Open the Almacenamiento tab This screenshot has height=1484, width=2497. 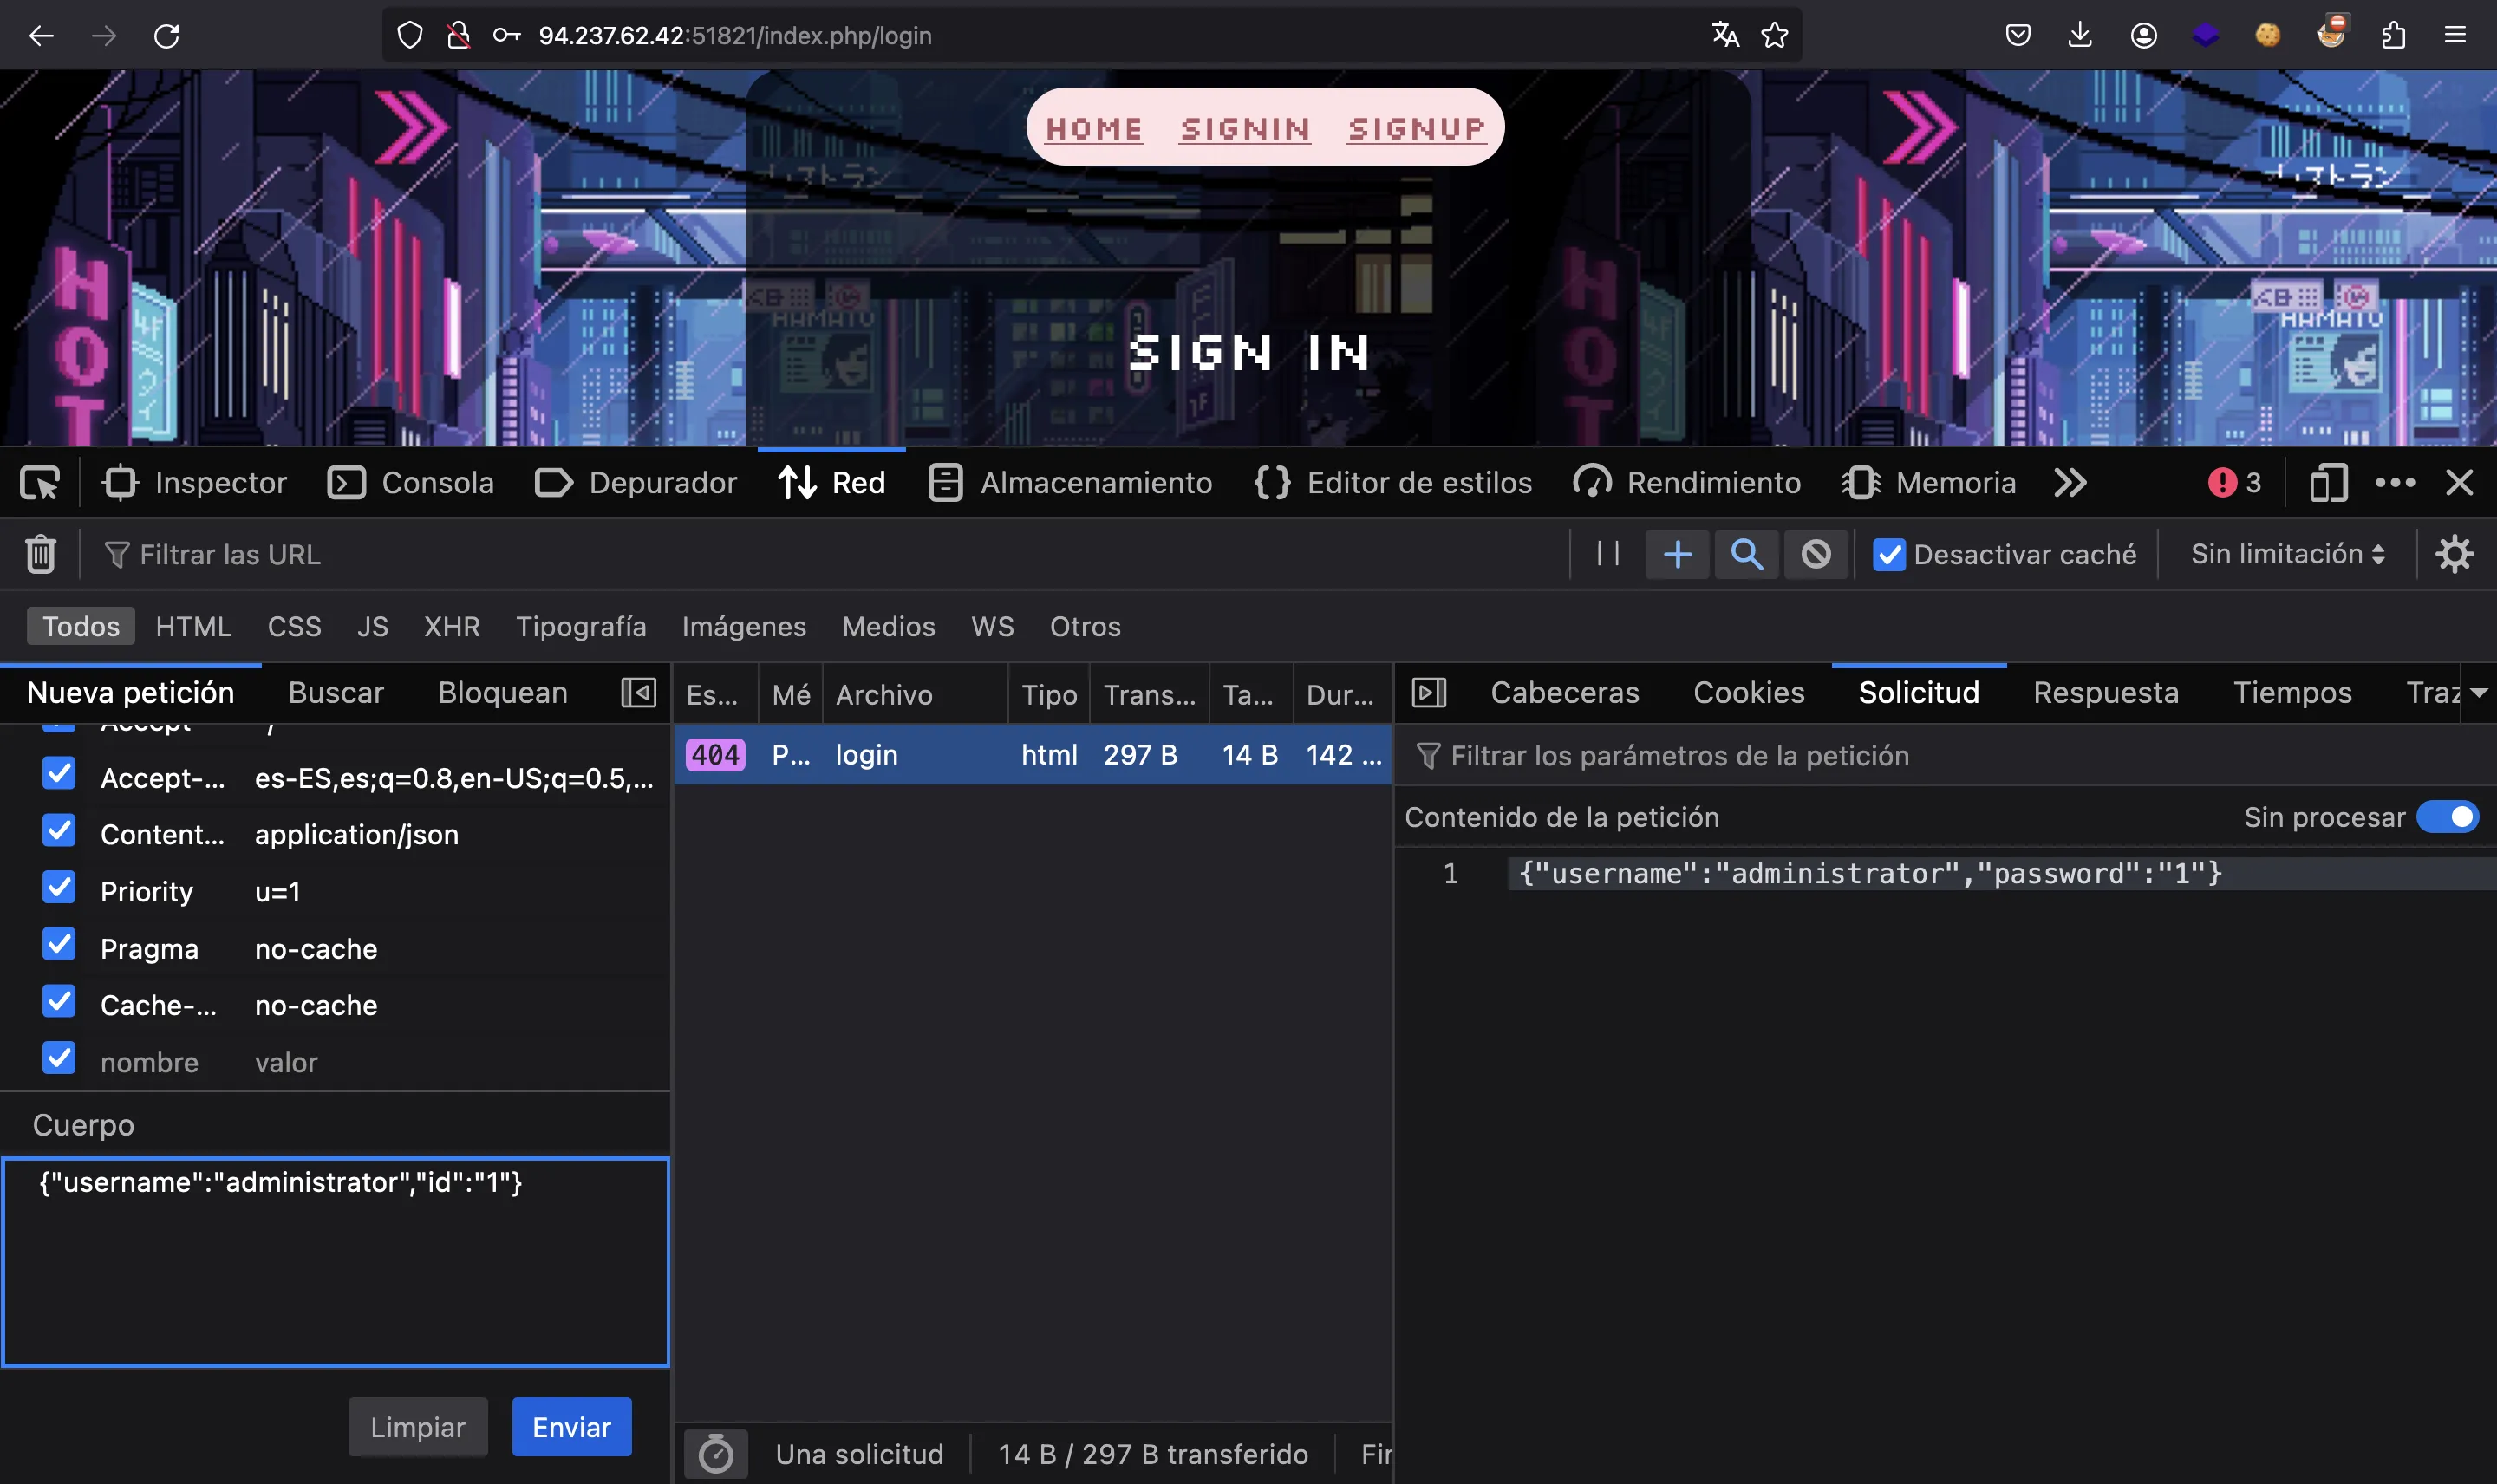[x=1070, y=483]
